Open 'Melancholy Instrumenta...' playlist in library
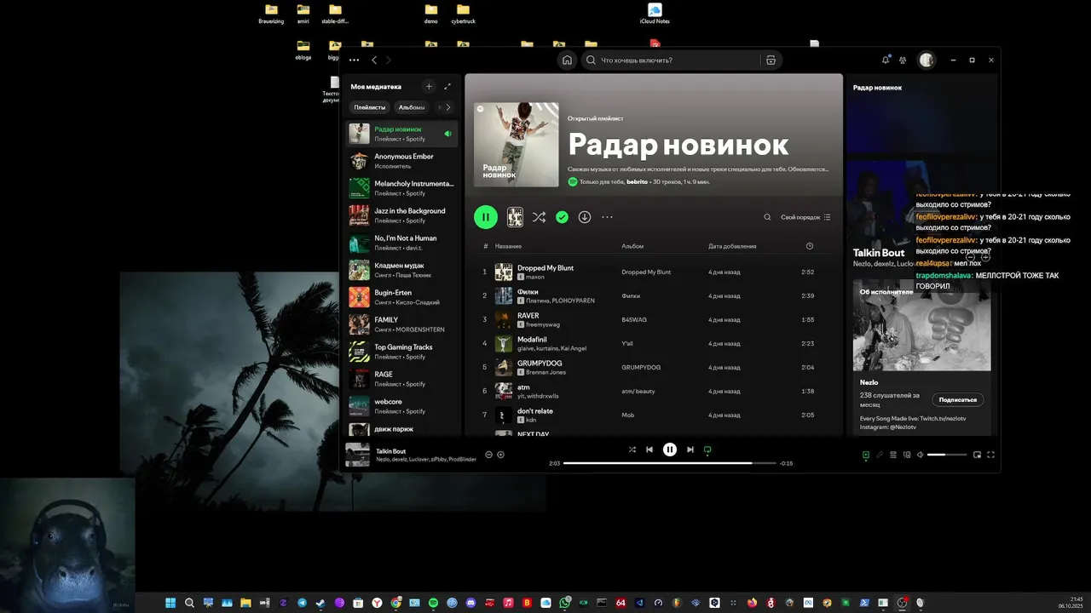 coord(401,188)
